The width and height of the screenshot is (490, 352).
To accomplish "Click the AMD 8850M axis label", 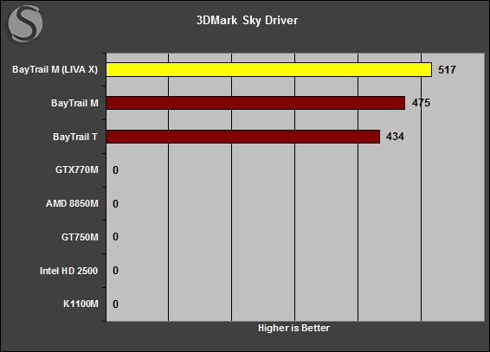I will pyautogui.click(x=72, y=203).
